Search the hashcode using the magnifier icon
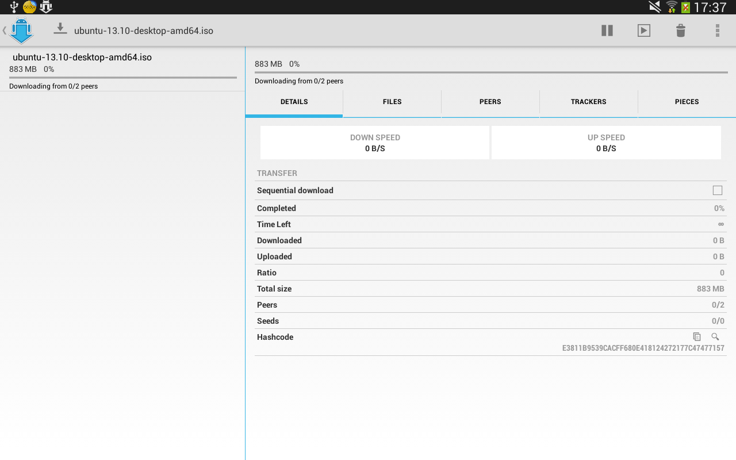Viewport: 736px width, 460px height. tap(715, 337)
